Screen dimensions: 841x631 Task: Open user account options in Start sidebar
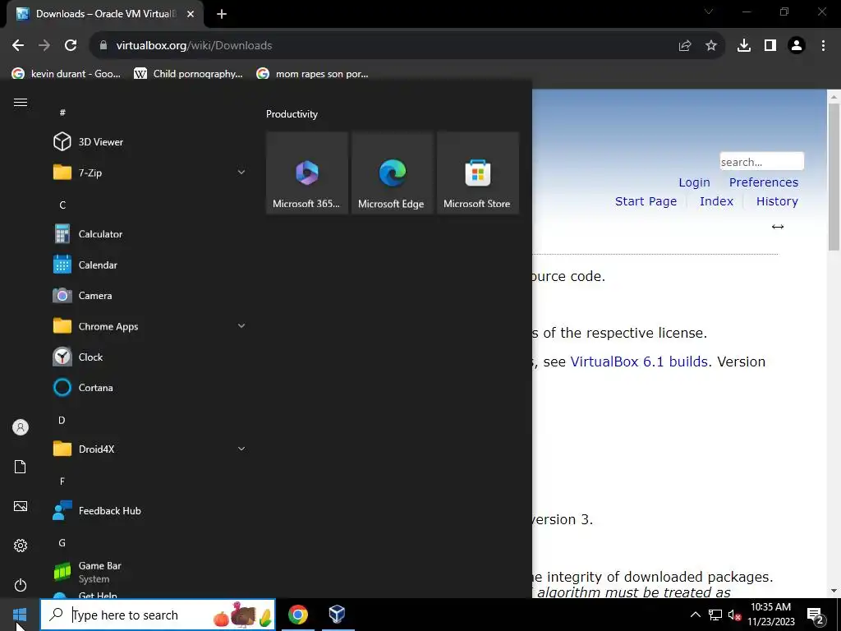pos(21,427)
